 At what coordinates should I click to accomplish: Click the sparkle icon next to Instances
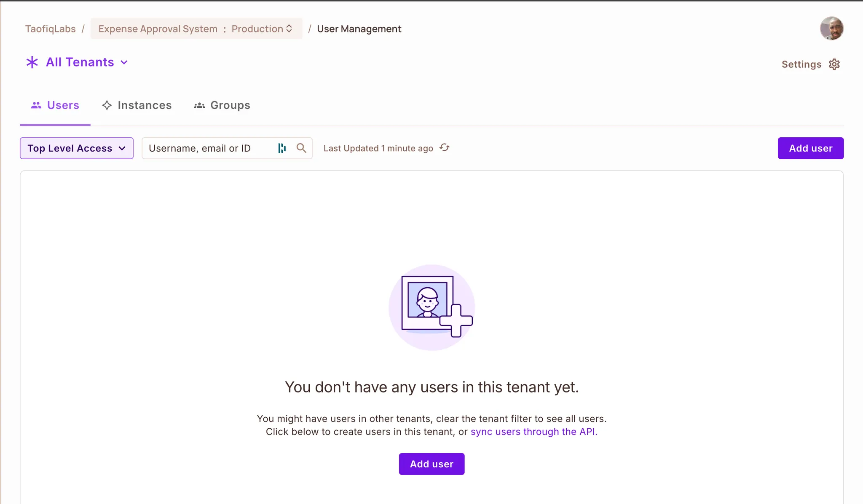point(107,105)
